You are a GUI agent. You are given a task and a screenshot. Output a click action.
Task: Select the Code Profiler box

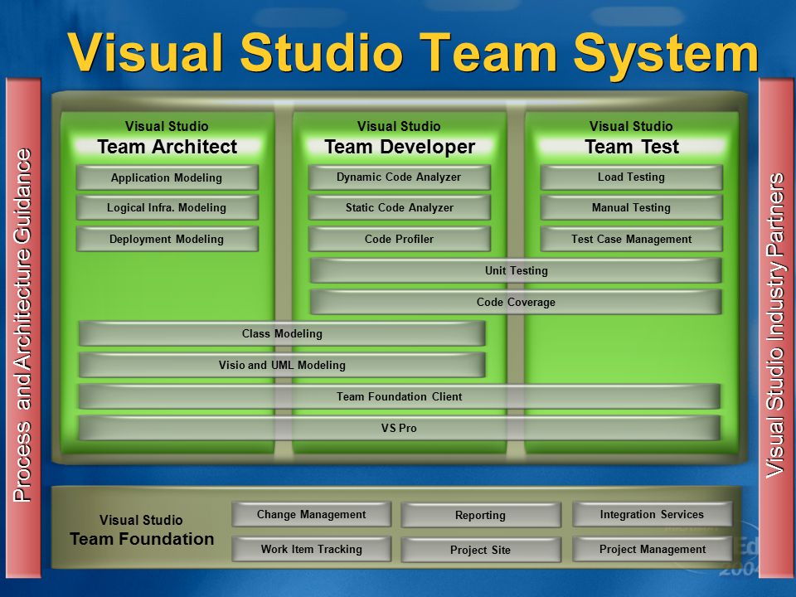[x=399, y=239]
